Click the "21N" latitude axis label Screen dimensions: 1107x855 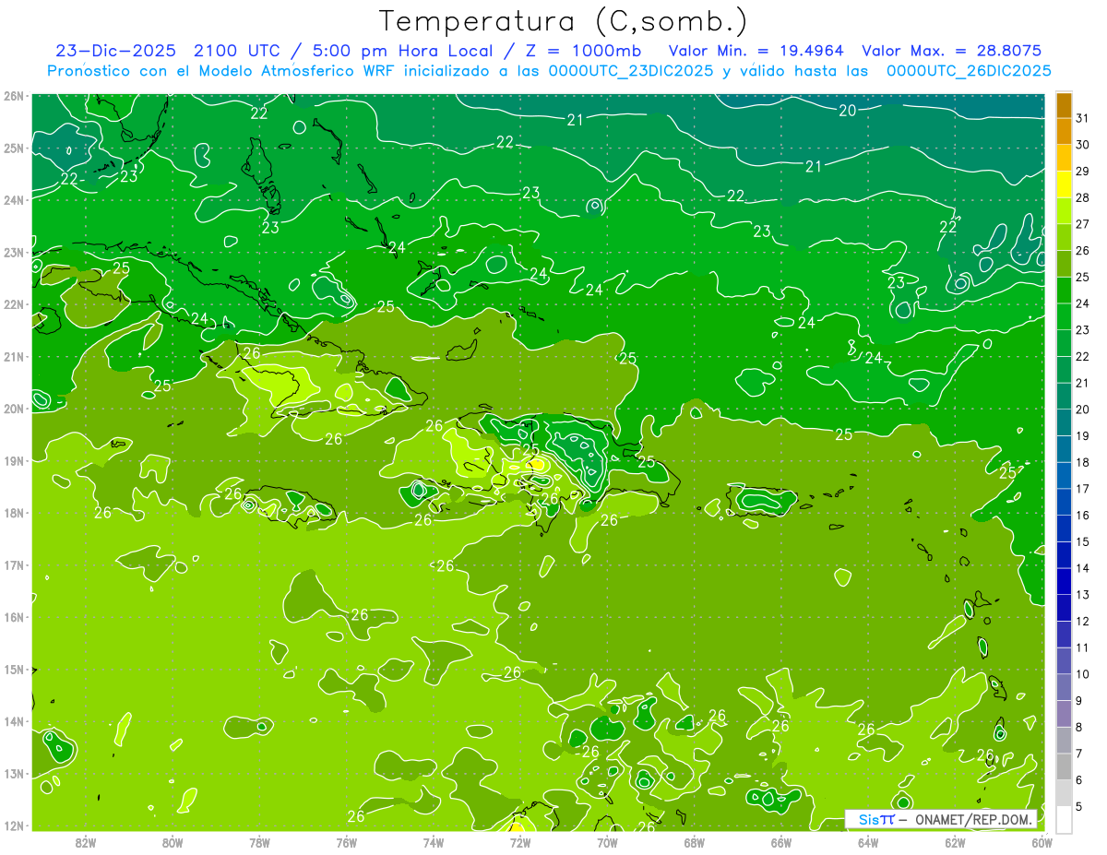tap(14, 357)
